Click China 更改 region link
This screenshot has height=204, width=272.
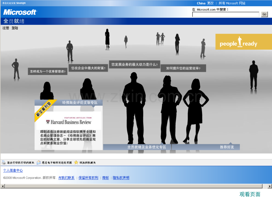click(x=205, y=3)
